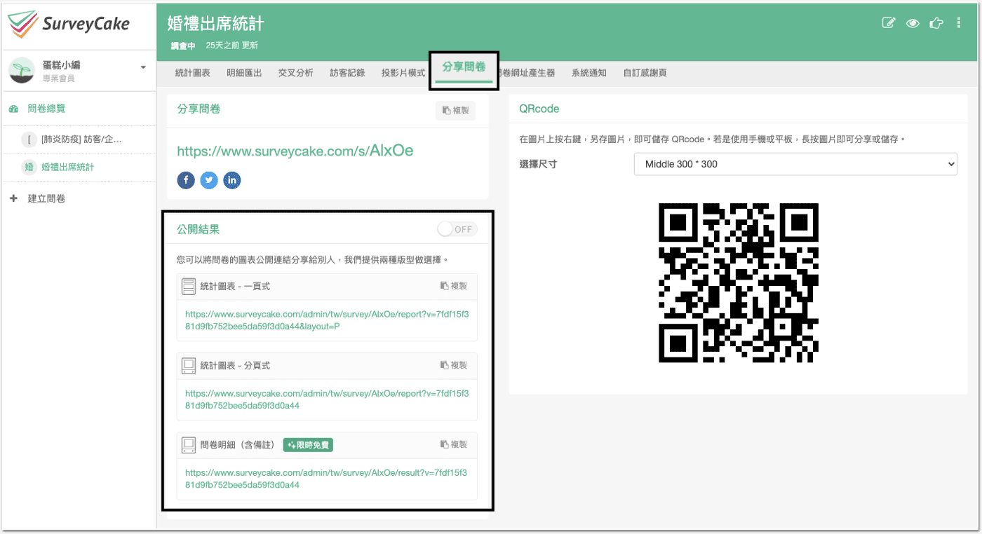982x534 pixels.
Task: Preview survey with the eye icon
Action: click(912, 23)
